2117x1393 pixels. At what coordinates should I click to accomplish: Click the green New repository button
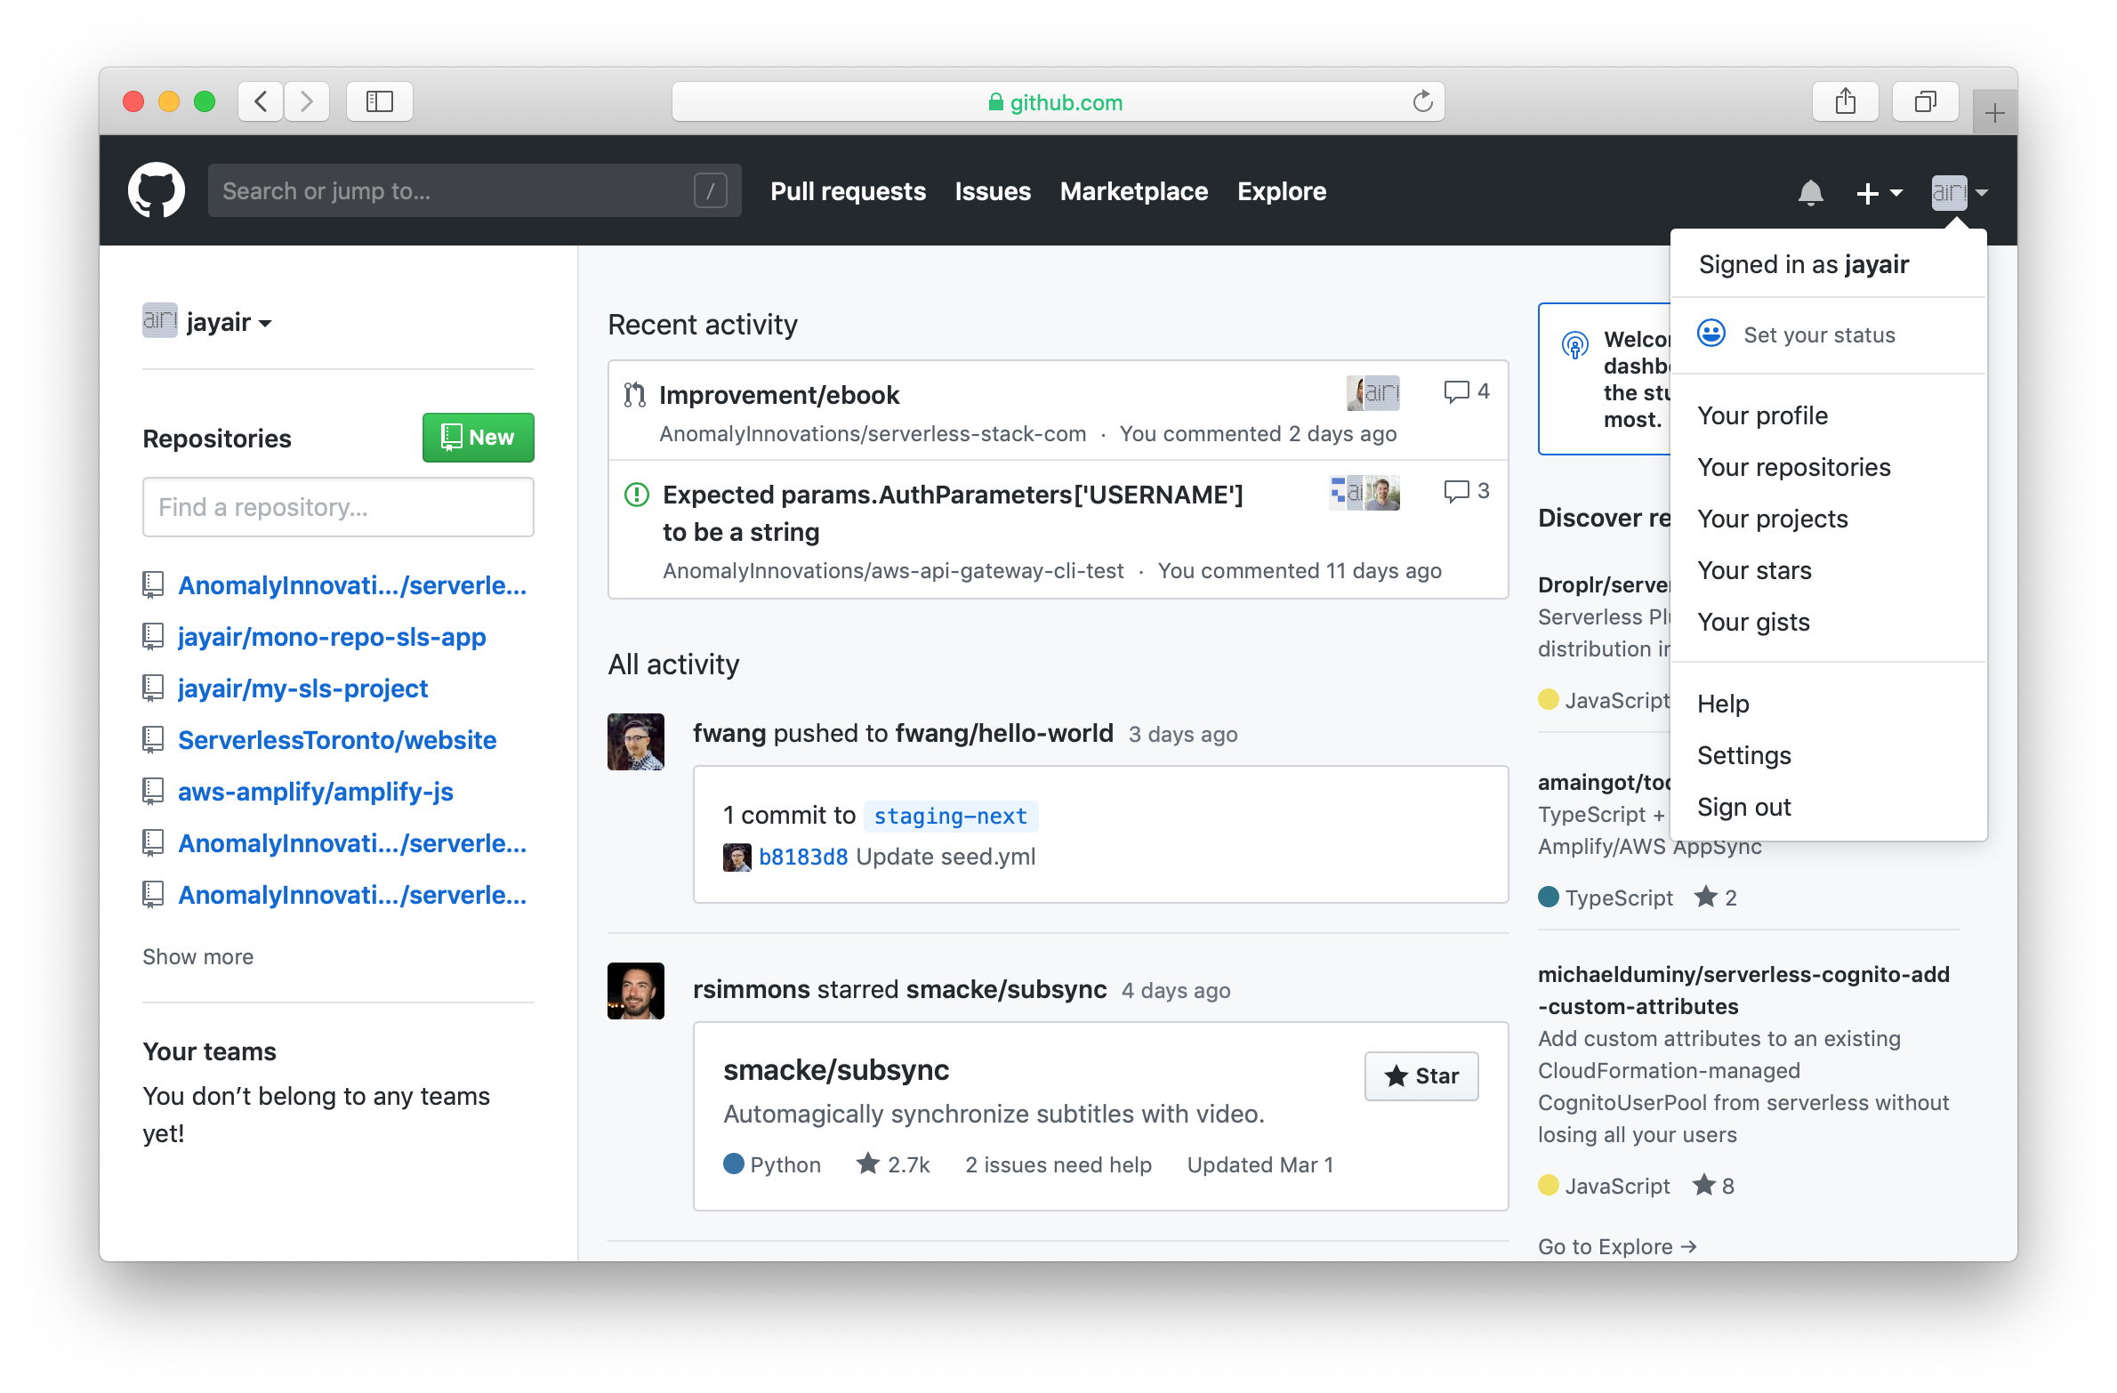(478, 438)
